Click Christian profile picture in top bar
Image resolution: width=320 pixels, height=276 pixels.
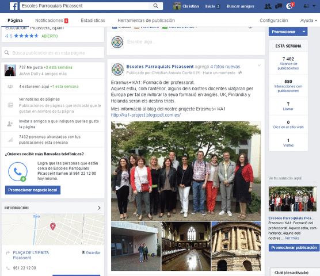(x=177, y=6)
